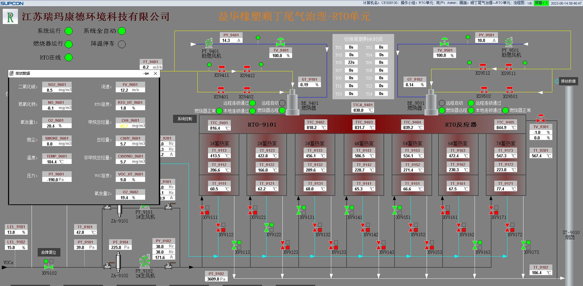Viewport: 583px width, 286px height.
Task: Open the PY_9401 combustion fan icon
Action: [x=209, y=43]
